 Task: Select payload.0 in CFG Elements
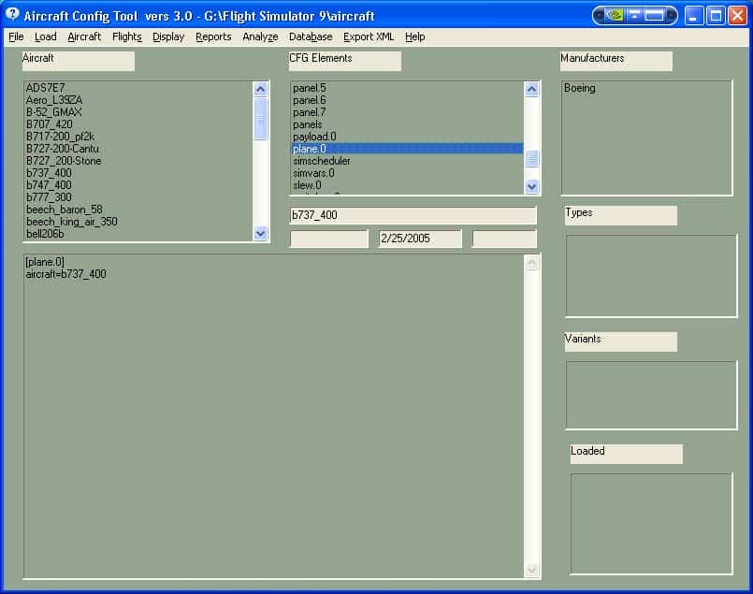[314, 137]
